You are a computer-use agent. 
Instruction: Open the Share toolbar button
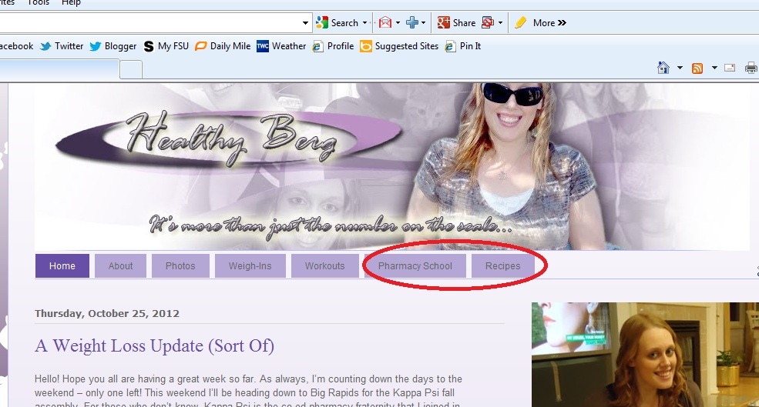(456, 23)
